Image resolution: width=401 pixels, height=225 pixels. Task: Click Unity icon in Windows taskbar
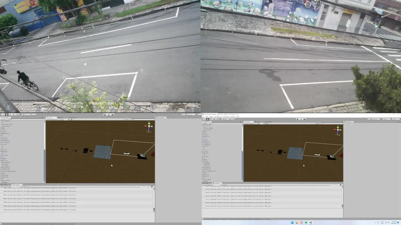[x=310, y=222]
